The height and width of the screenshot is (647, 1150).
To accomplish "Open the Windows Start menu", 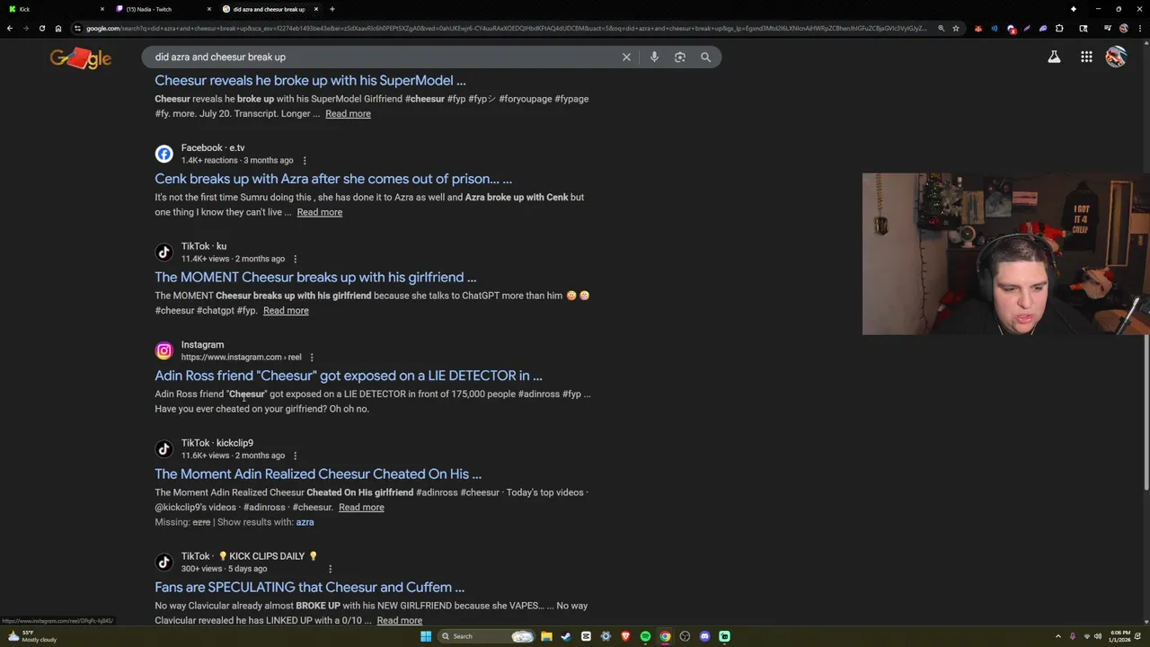I will tap(426, 636).
